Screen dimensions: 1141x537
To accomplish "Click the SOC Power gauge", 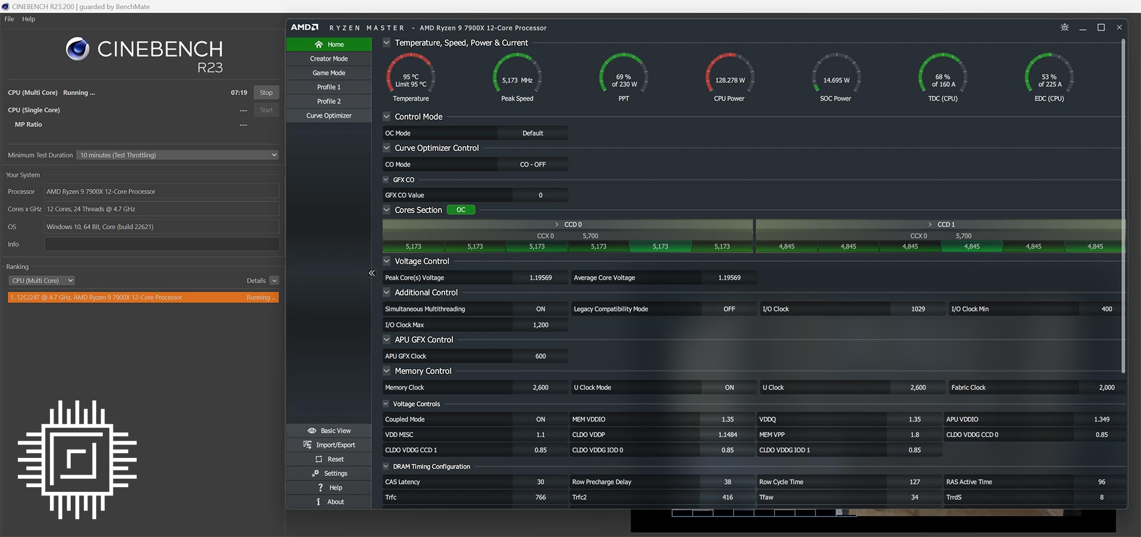I will coord(836,77).
